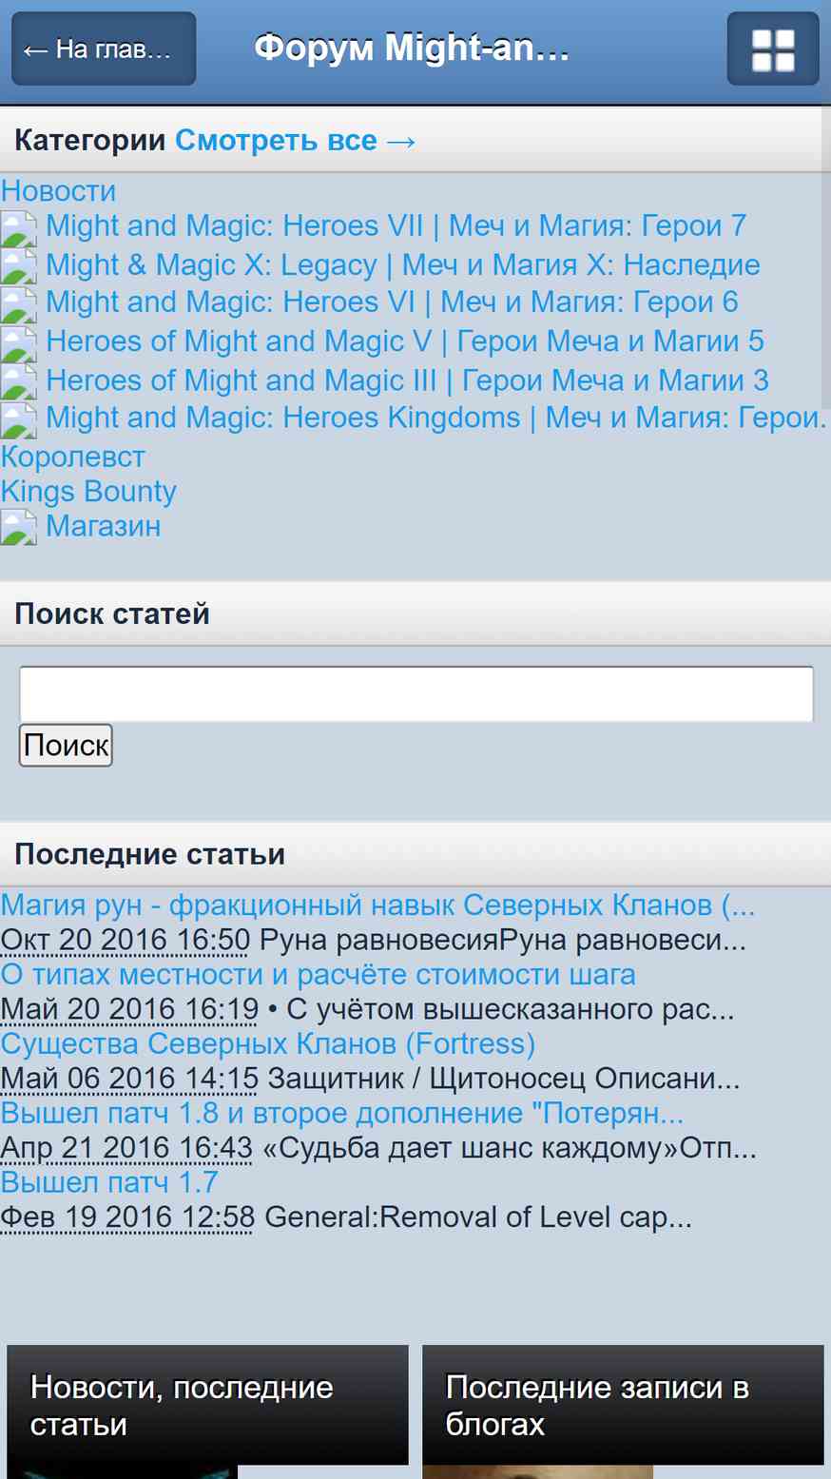The image size is (831, 1479).
Task: Open the Магазин category link
Action: coord(103,526)
